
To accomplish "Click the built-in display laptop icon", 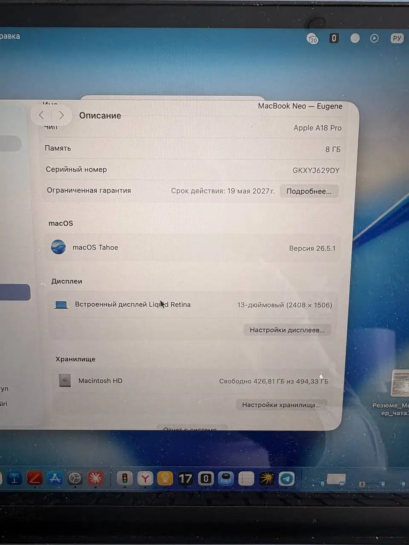I will click(62, 305).
